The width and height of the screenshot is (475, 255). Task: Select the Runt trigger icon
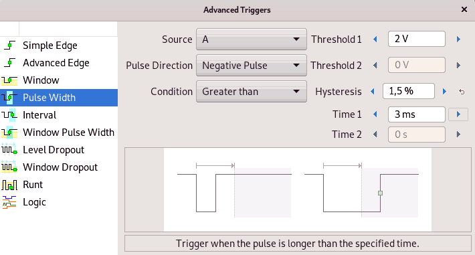pos(9,185)
